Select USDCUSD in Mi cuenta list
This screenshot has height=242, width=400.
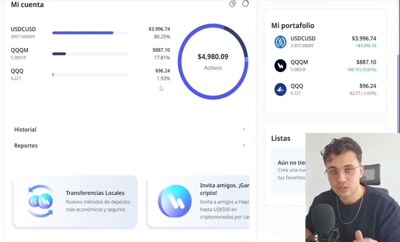pyautogui.click(x=90, y=33)
